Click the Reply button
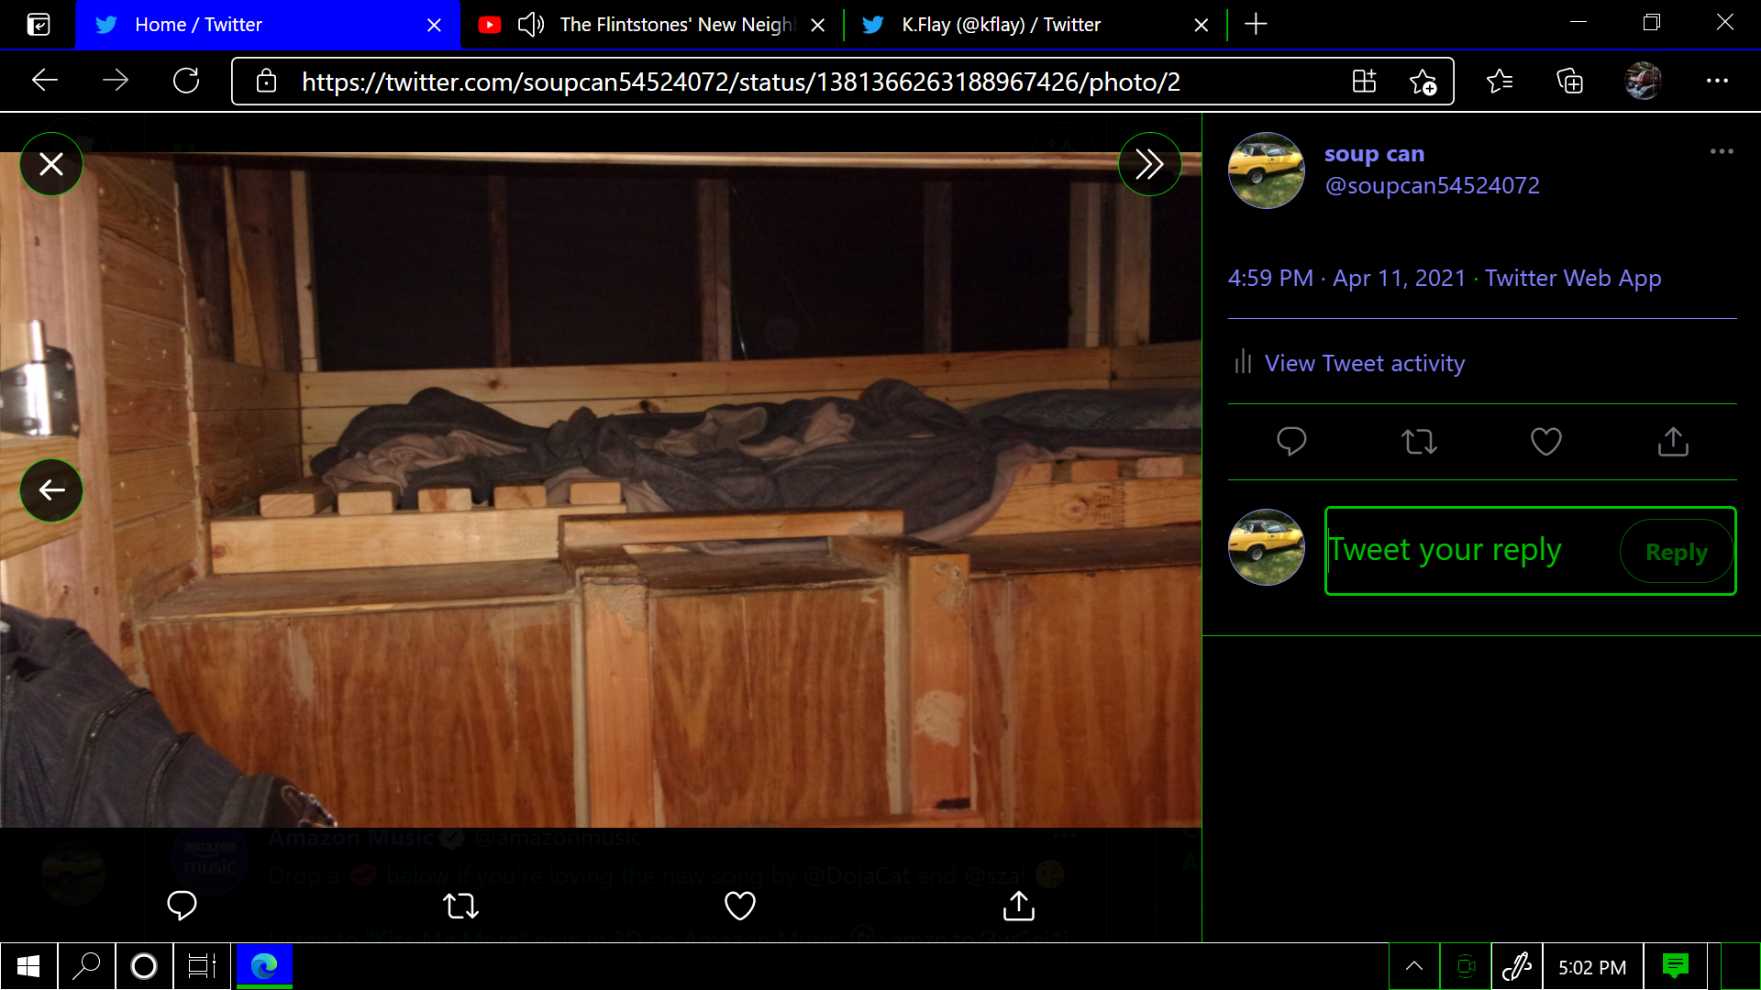Screen dimensions: 1761x990 [1676, 552]
